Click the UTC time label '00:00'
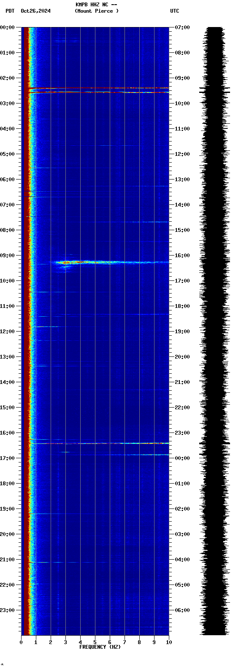This screenshot has width=233, height=669. [x=182, y=458]
